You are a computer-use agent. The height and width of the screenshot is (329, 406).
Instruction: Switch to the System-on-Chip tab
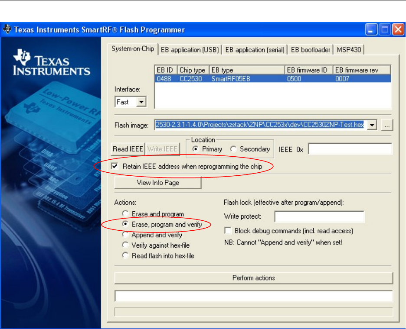click(133, 49)
